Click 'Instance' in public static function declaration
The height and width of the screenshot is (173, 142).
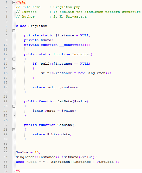80,54
